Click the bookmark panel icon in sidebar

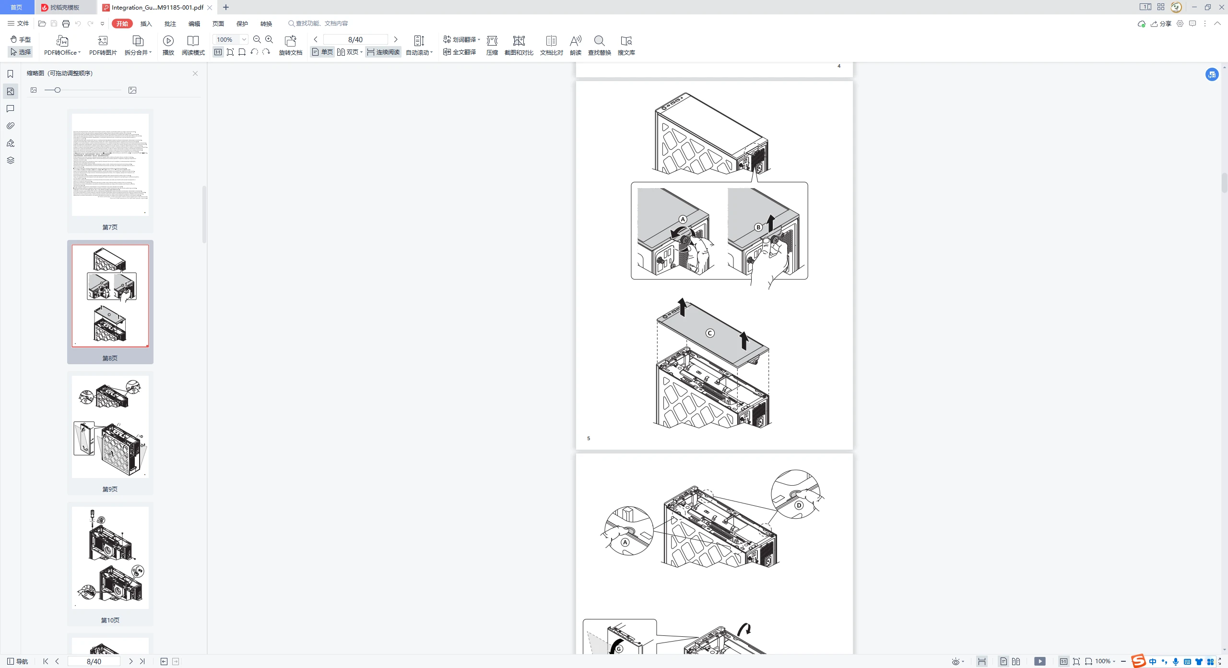11,74
